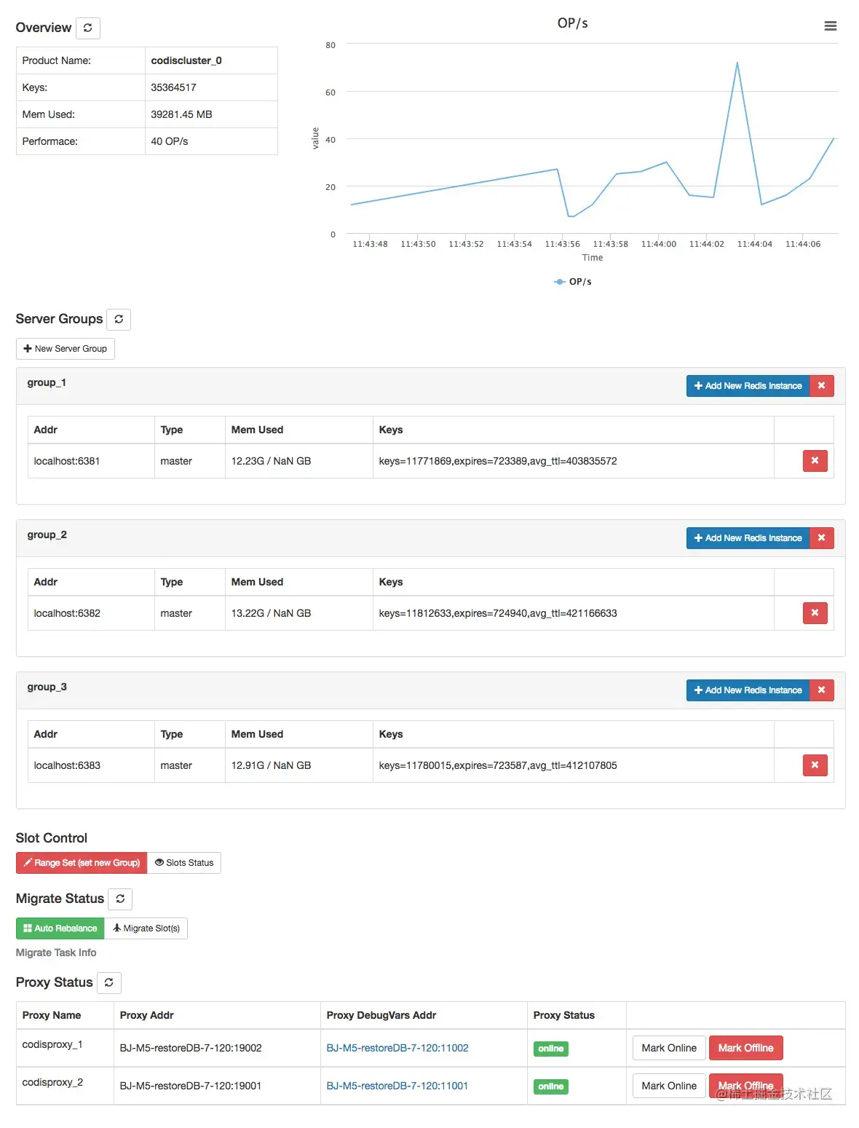Toggle codisproxy_1 to Mark Offline
859x1128 pixels.
click(745, 1047)
